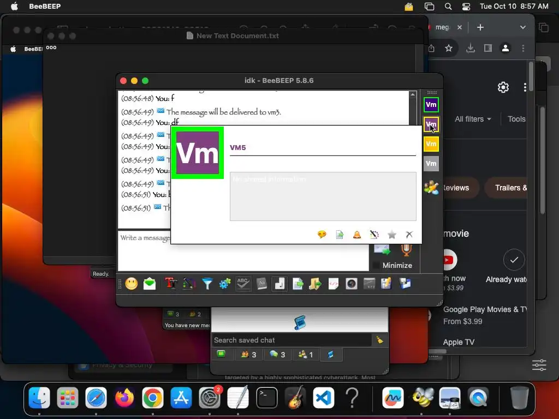Click the save chat floppy pencil icon
559x419 pixels.
click(x=386, y=284)
